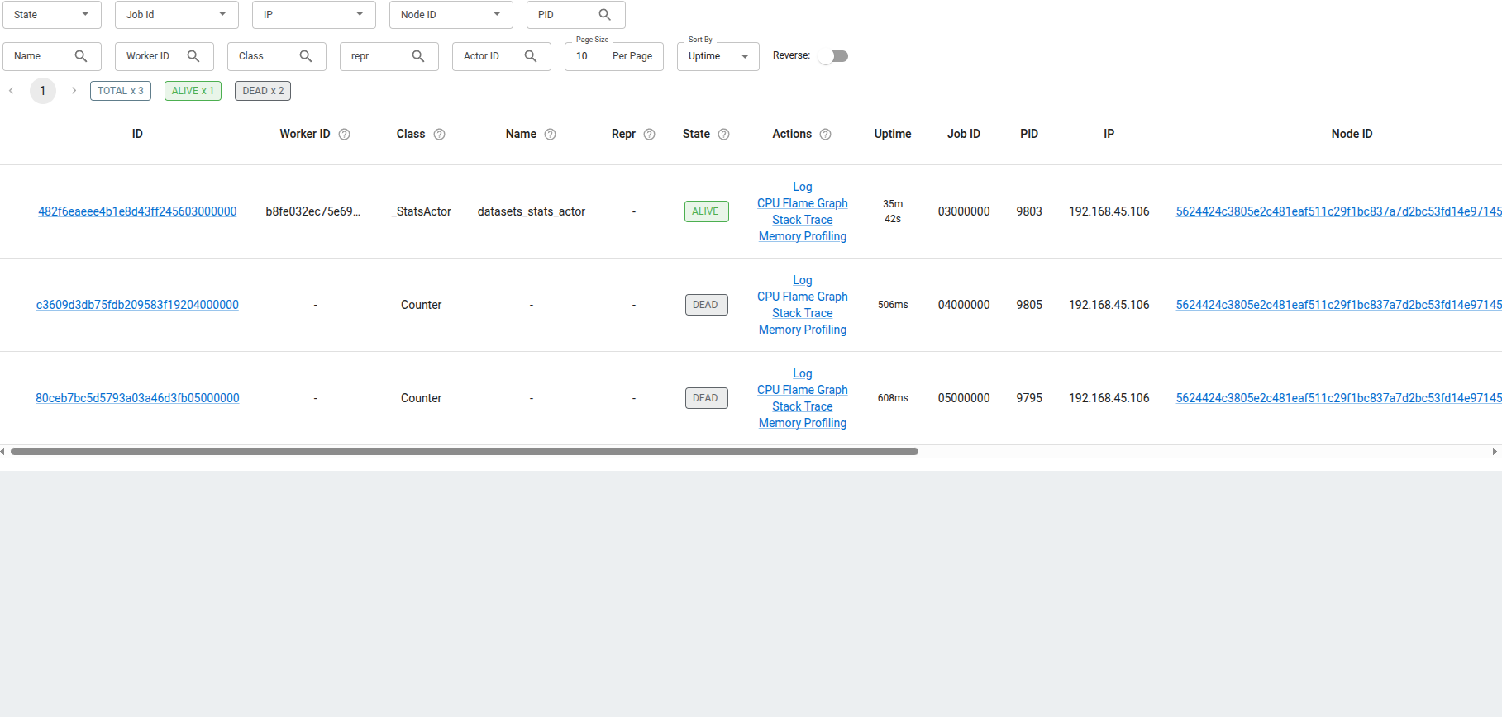The height and width of the screenshot is (717, 1502).
Task: Click the help icon beside State header
Action: [x=724, y=135]
